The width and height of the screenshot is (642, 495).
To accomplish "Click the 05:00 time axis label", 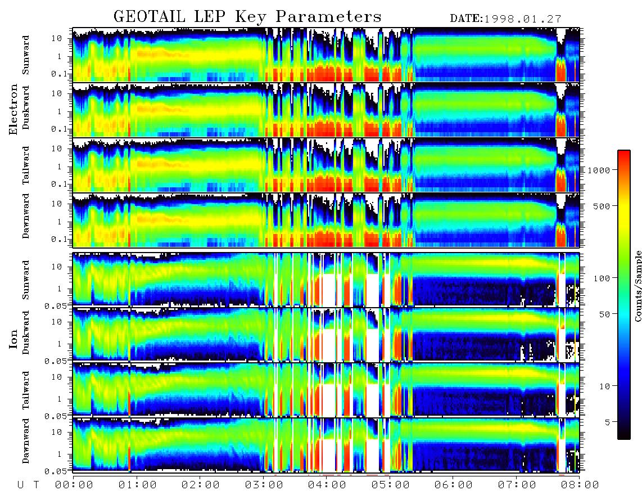I will [x=391, y=485].
